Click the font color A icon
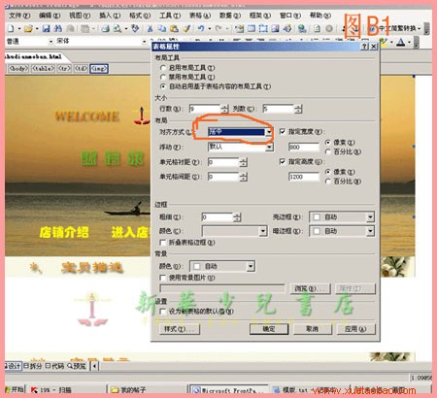This screenshot has width=437, height=398. click(401, 42)
